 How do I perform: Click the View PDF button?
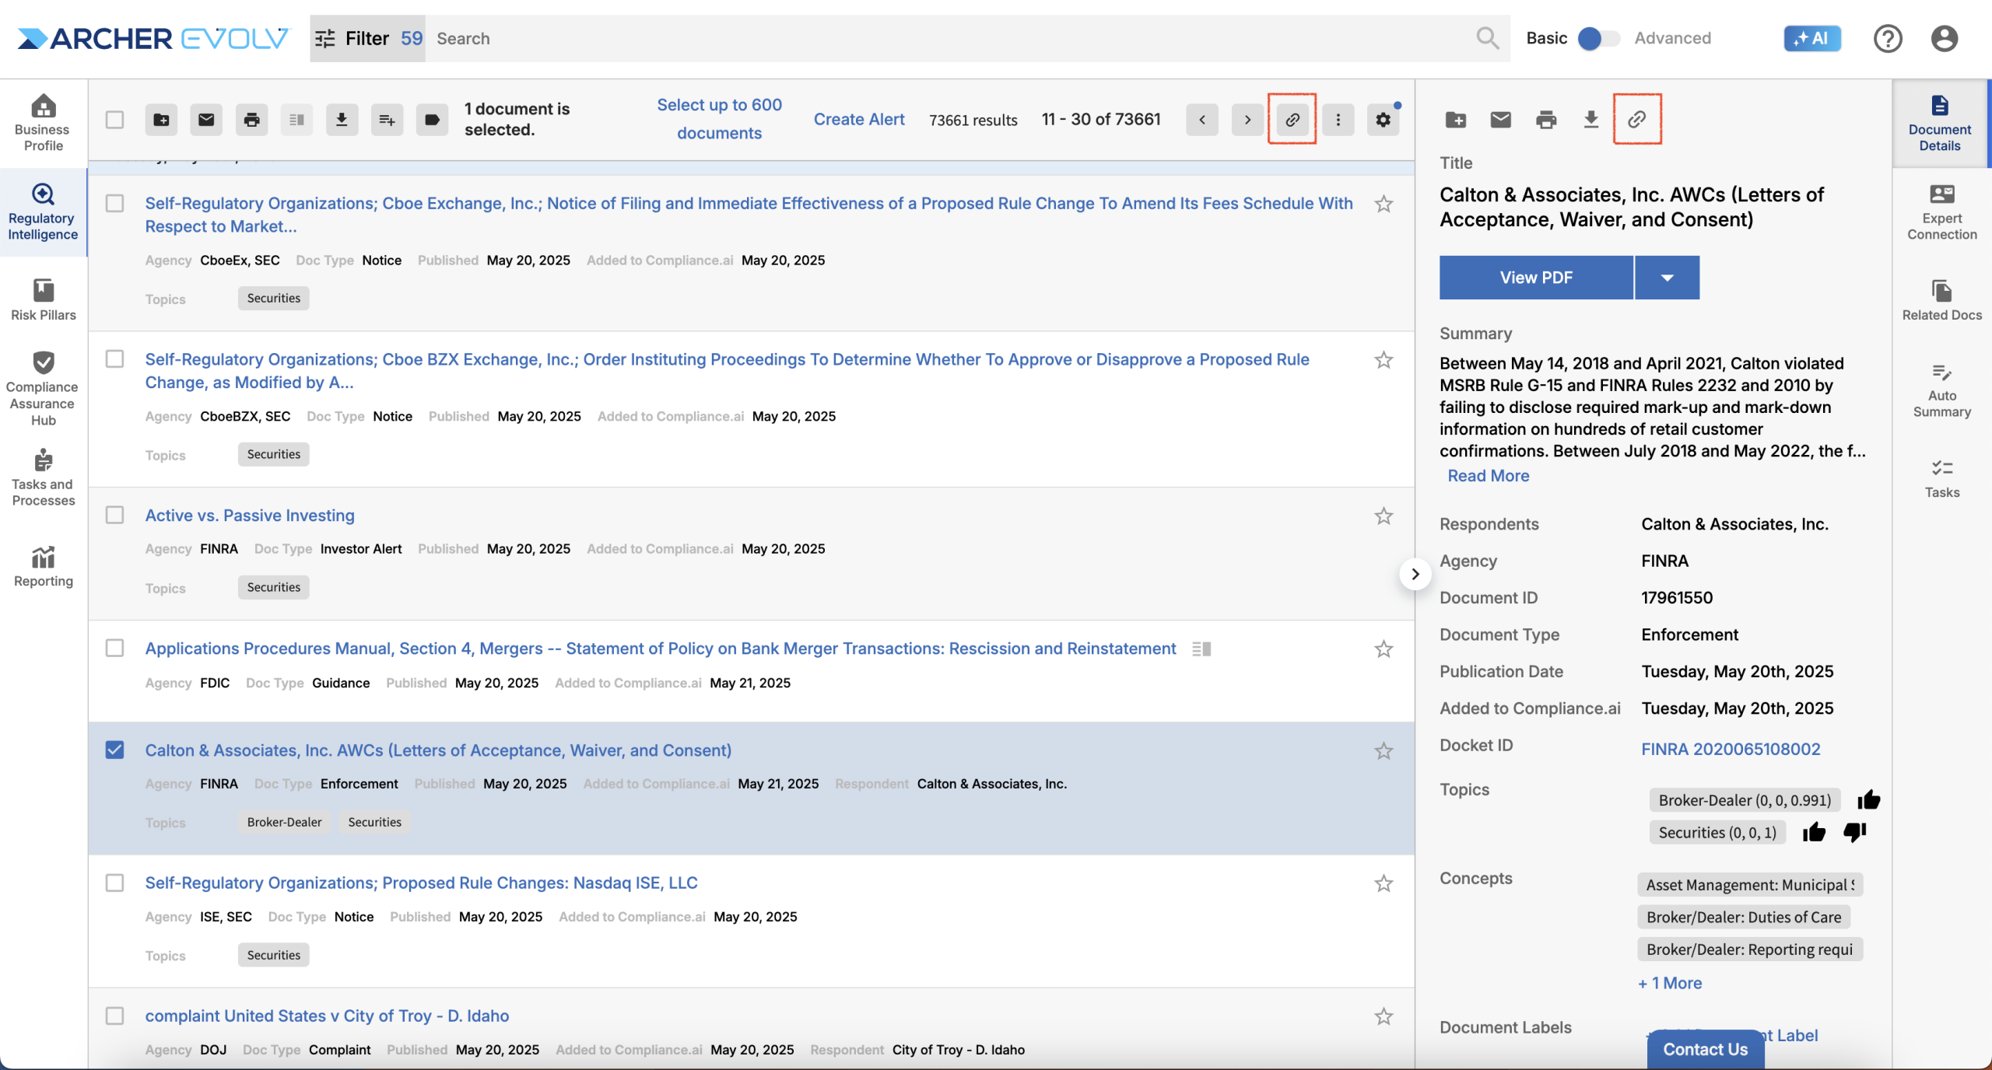click(x=1536, y=278)
